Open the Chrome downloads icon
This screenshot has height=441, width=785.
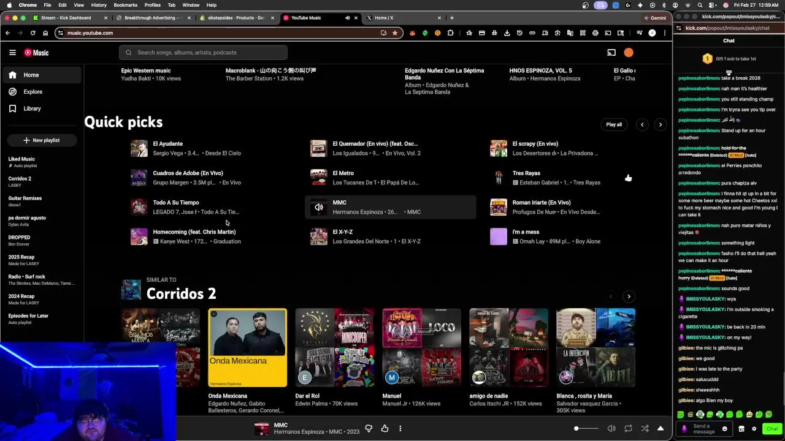507,33
